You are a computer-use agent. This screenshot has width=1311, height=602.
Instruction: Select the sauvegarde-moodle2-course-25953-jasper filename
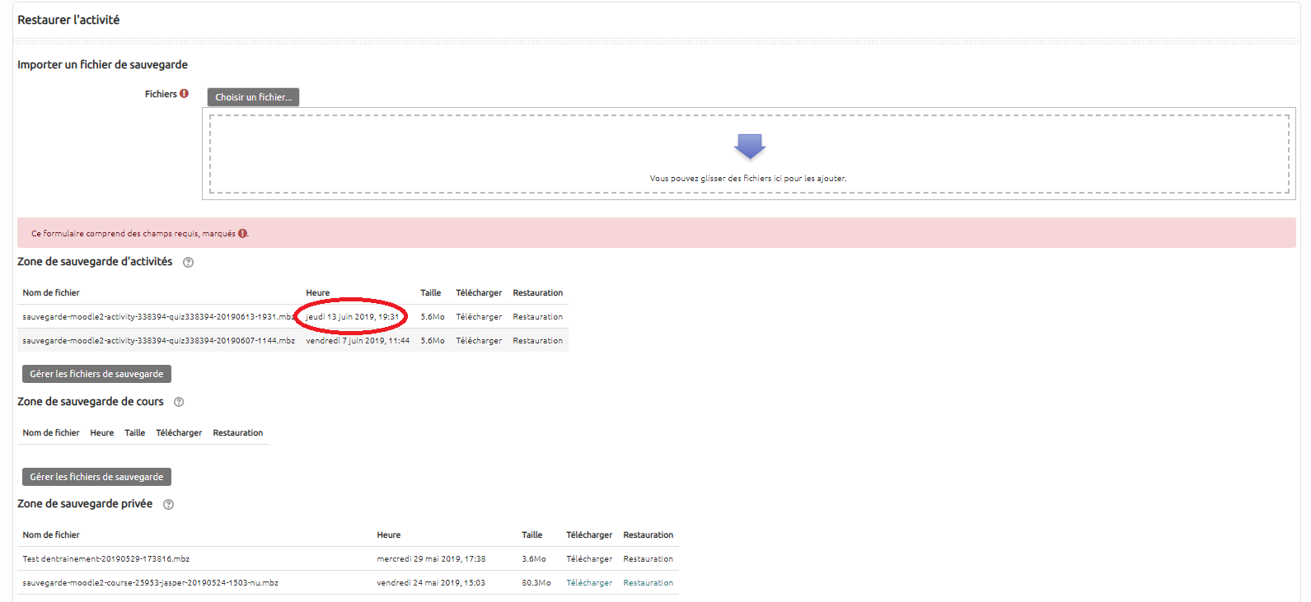point(150,583)
